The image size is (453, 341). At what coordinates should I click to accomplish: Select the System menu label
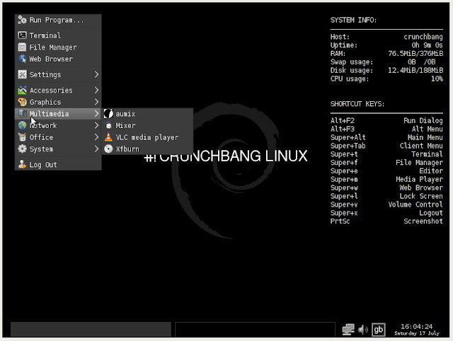[41, 149]
